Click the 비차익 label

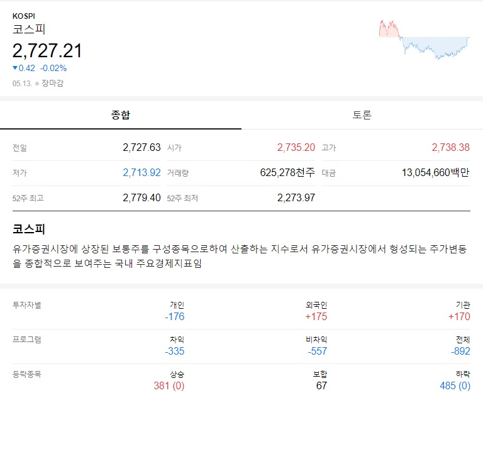pos(316,340)
